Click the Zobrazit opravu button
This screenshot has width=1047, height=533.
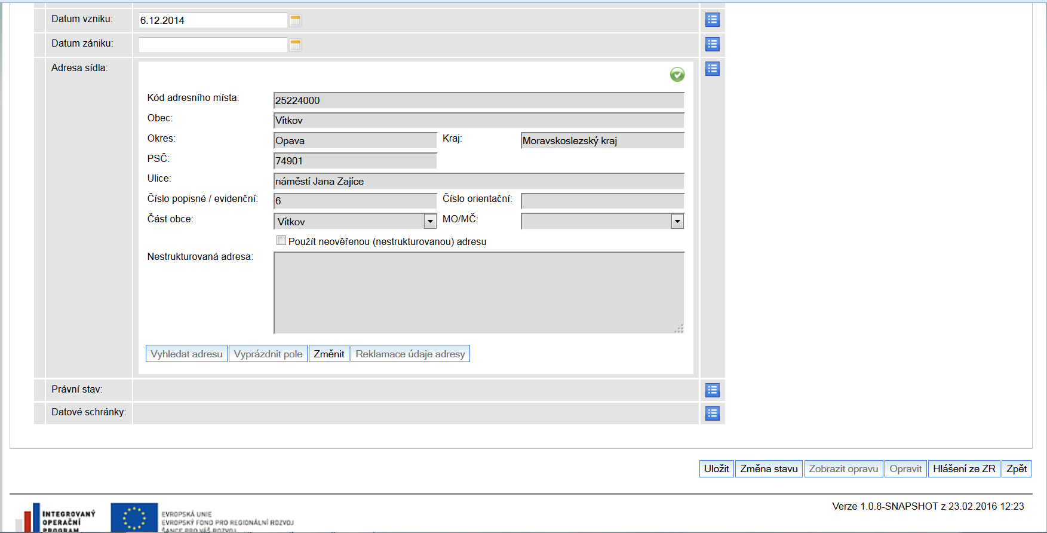click(843, 468)
